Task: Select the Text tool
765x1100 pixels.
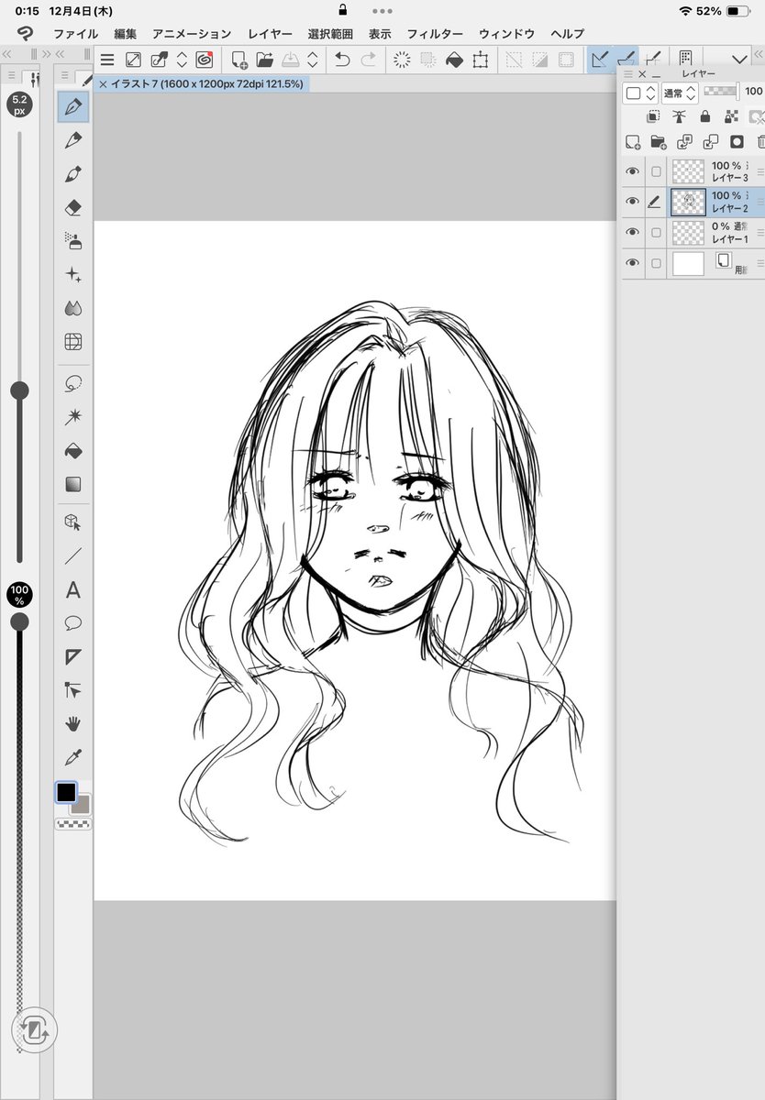Action: [x=73, y=589]
